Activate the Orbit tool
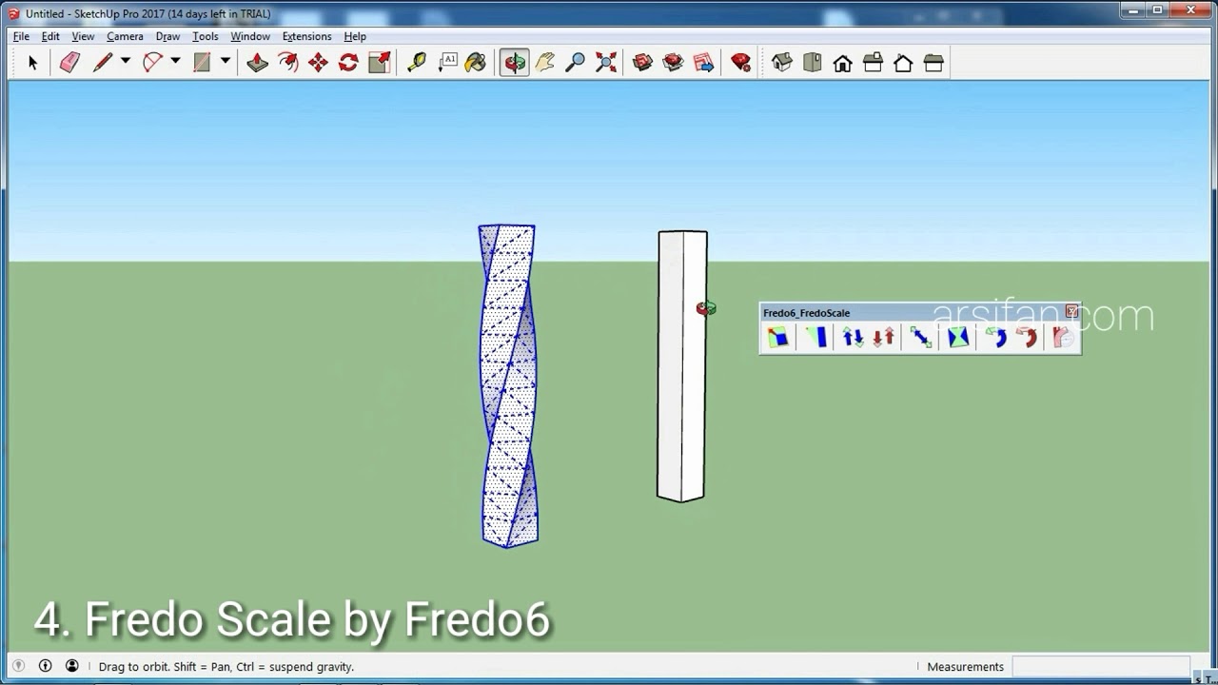 [514, 63]
